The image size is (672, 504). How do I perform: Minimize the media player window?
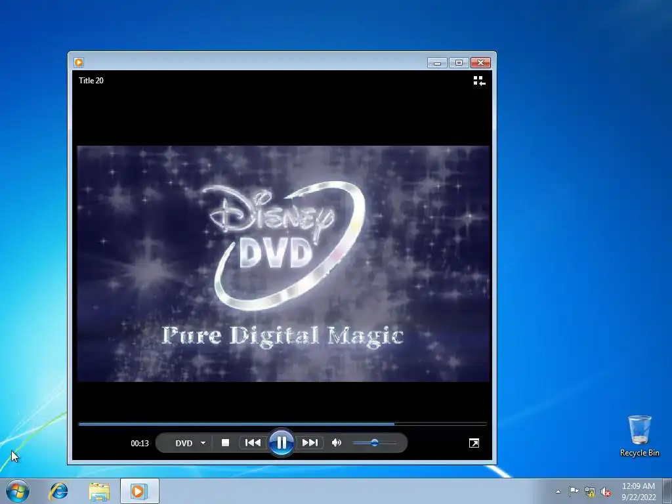coord(437,63)
